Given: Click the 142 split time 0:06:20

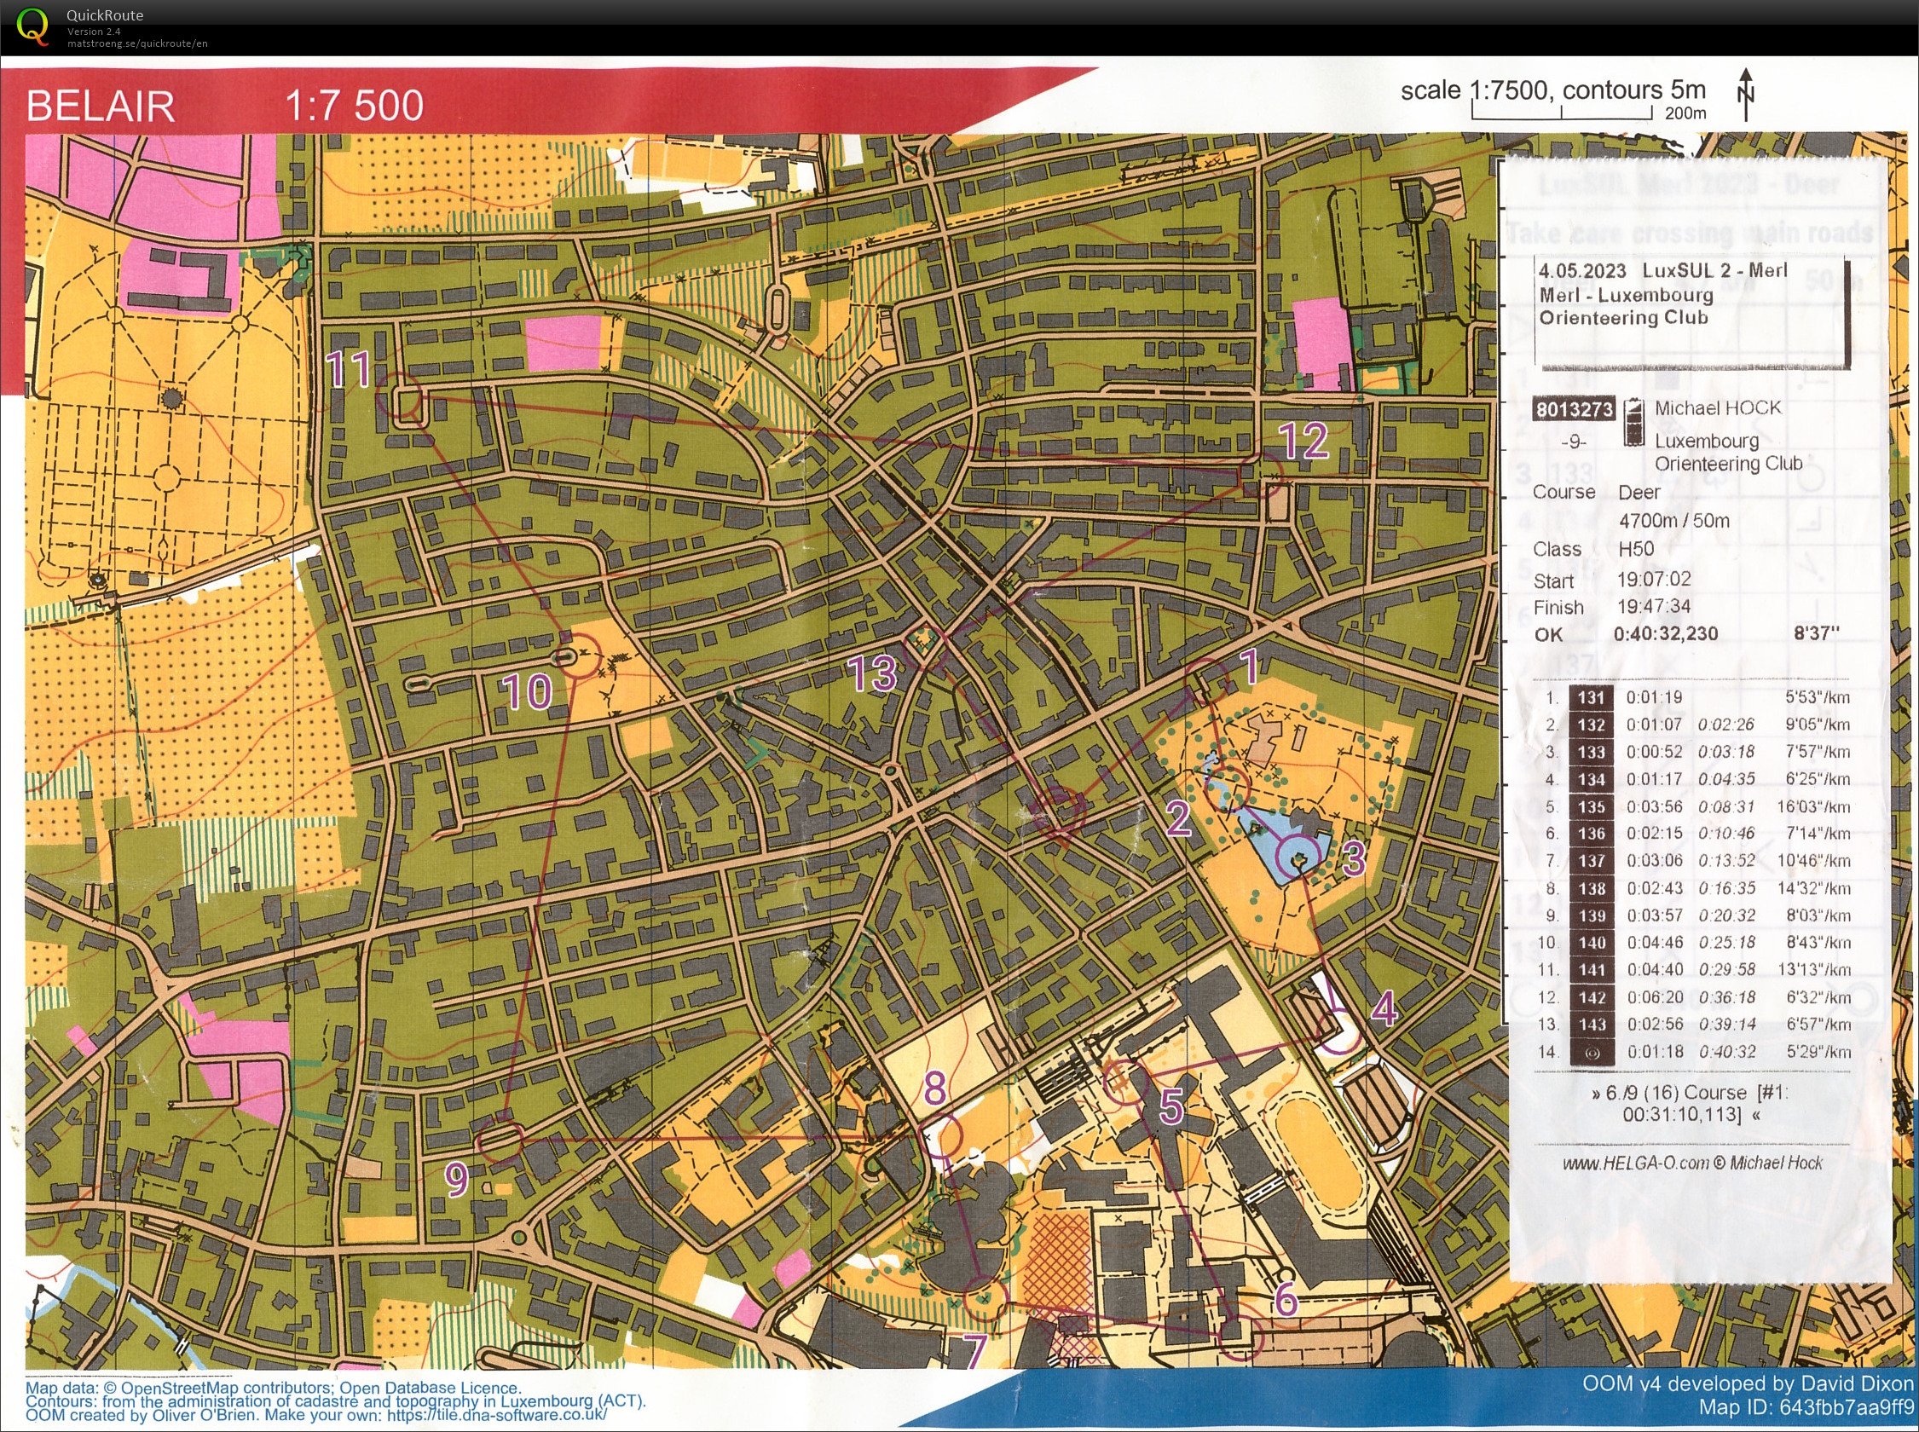Looking at the screenshot, I should [1655, 998].
